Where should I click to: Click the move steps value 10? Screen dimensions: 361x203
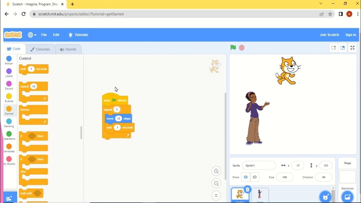click(118, 118)
